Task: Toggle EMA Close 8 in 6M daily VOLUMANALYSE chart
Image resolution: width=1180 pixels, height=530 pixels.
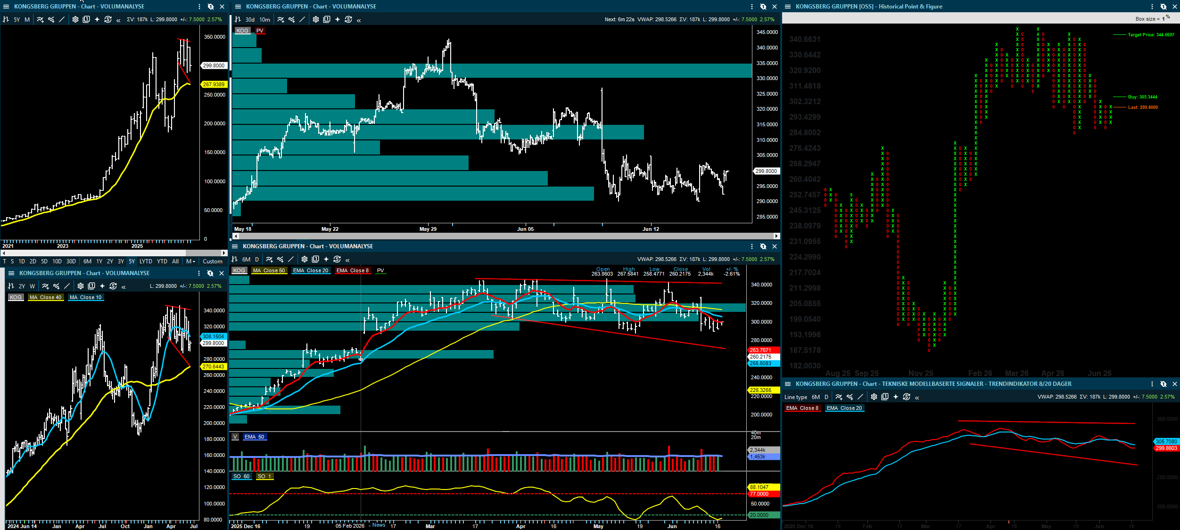Action: point(353,270)
